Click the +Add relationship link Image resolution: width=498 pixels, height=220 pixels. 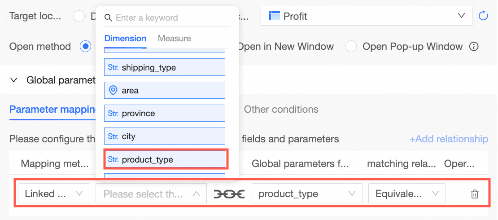tap(448, 139)
